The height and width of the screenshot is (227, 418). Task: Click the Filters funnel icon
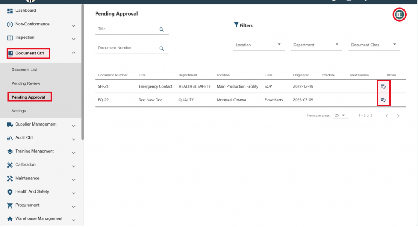click(x=236, y=25)
